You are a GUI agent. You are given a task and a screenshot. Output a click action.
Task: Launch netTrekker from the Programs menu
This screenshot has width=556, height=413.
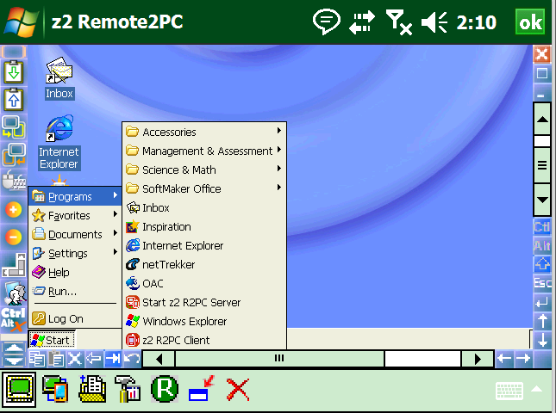click(x=204, y=264)
